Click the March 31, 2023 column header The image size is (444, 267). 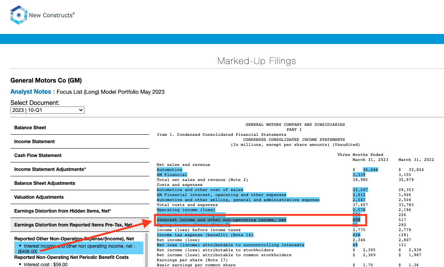[x=370, y=160]
